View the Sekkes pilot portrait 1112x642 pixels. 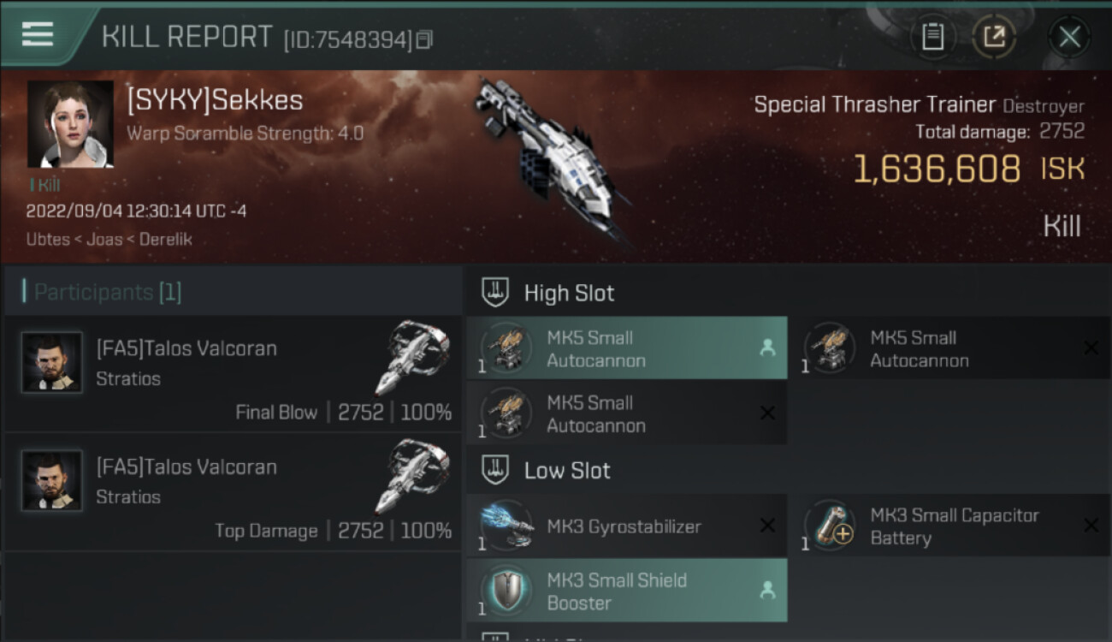pyautogui.click(x=70, y=124)
